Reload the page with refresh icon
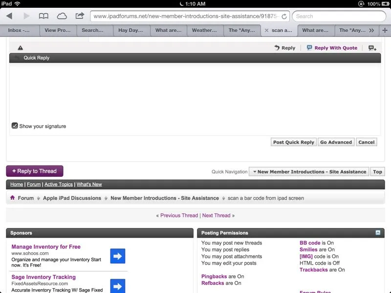Viewport: 391px width, 293px height. (284, 16)
